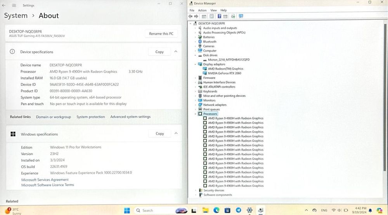Open the weather widget showing 31°C
This screenshot has width=388, height=215.
point(13,211)
